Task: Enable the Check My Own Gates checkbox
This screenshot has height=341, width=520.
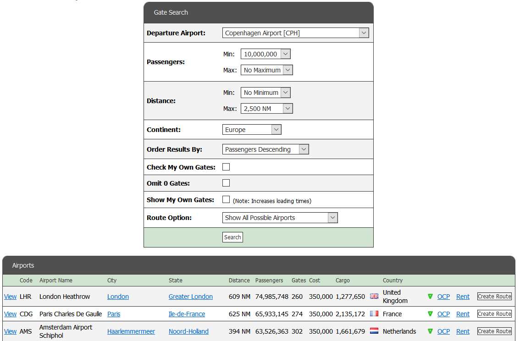Action: [x=226, y=167]
